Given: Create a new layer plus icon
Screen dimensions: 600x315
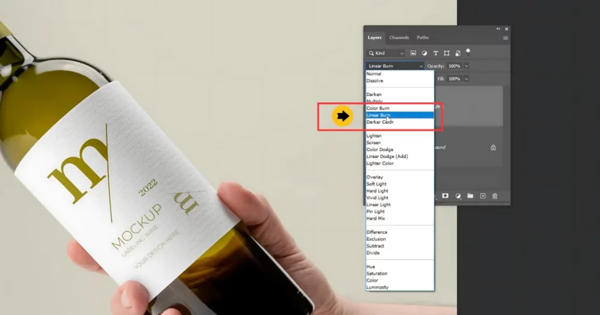Looking at the screenshot, I should (x=483, y=196).
